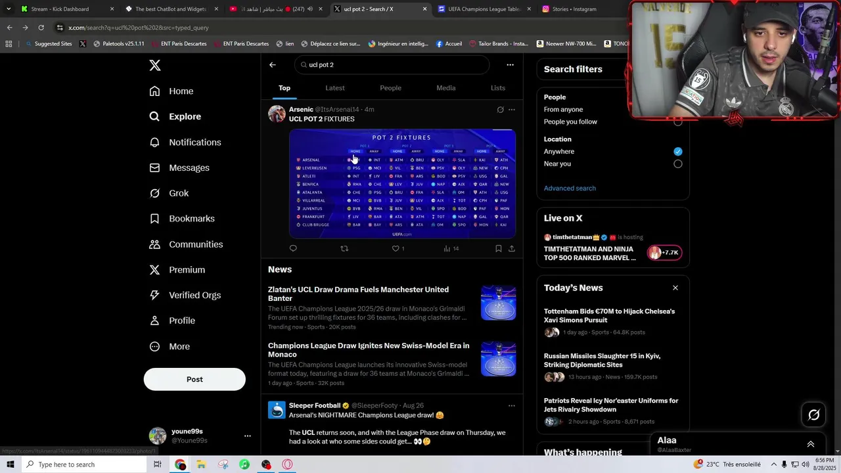
Task: Open Windows Start menu
Action: [x=10, y=464]
